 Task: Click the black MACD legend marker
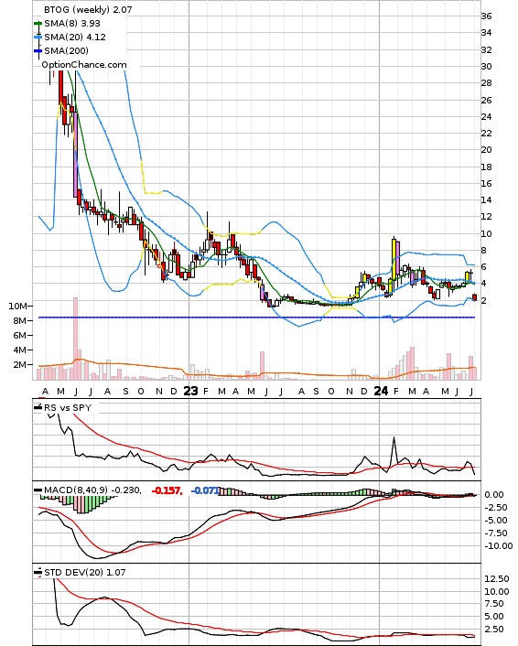(x=38, y=490)
